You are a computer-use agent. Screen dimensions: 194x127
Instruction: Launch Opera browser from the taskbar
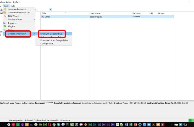click(49, 125)
